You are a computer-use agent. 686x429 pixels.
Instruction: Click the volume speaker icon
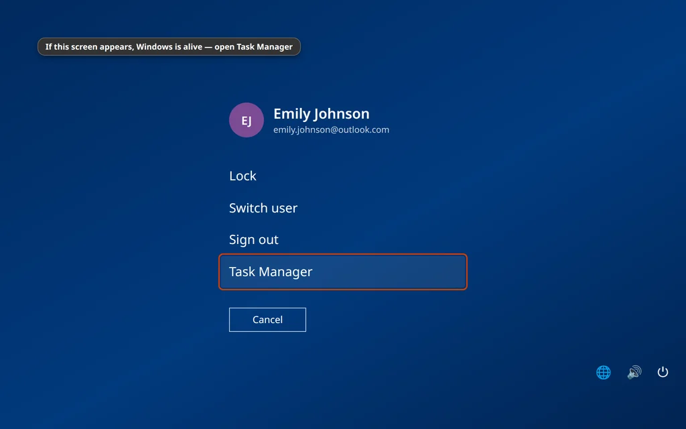(x=634, y=372)
